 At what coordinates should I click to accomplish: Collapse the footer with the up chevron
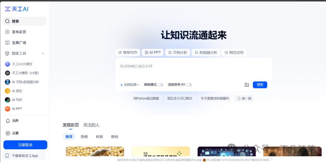coord(272,160)
